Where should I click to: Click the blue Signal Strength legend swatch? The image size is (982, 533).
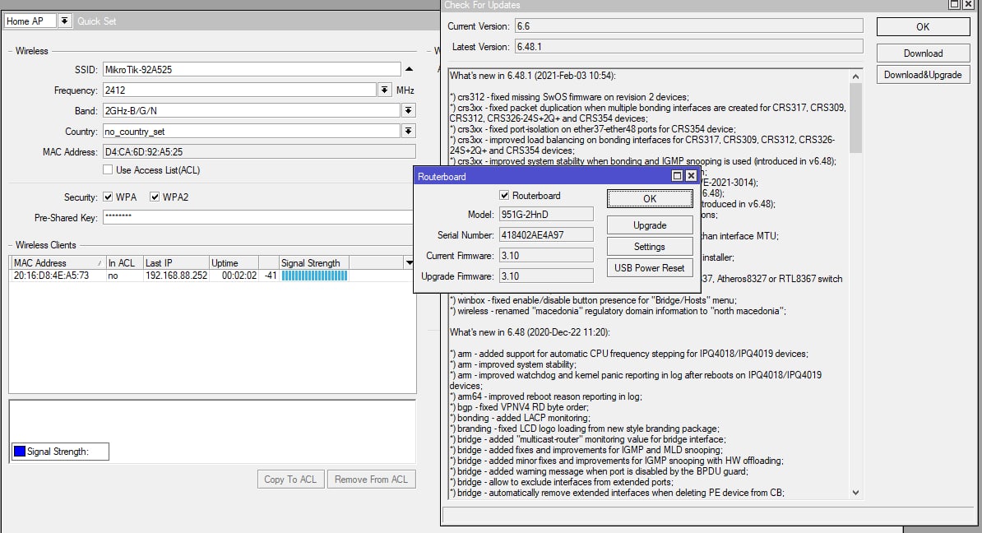20,452
